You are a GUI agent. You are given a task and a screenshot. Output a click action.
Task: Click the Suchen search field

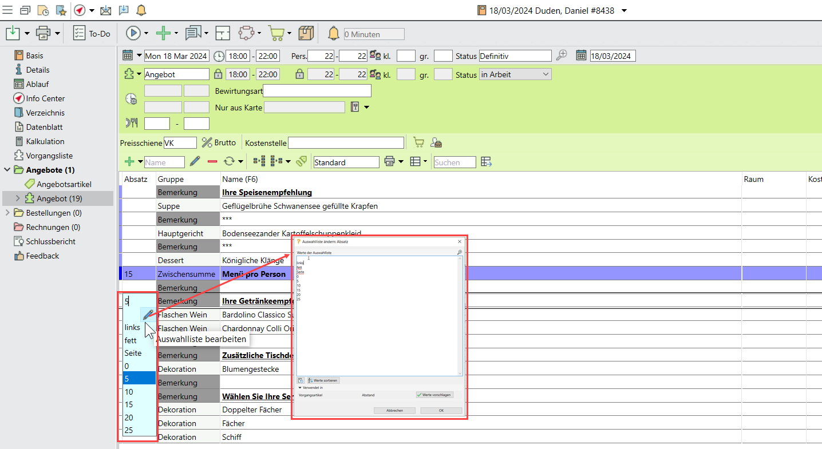tap(455, 162)
